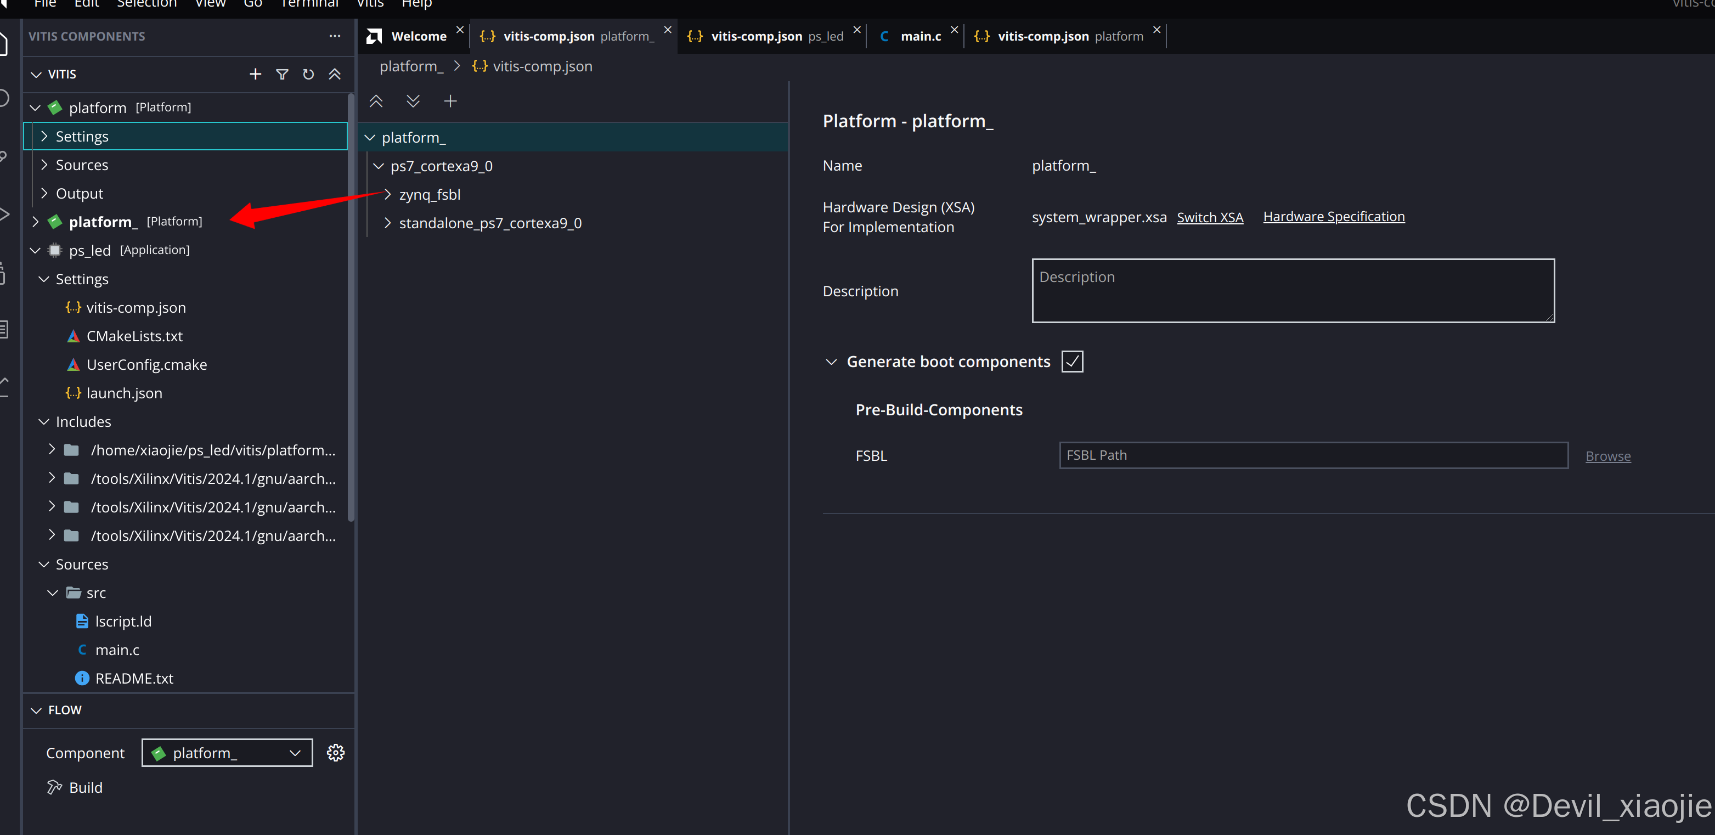Click the plus icon above platform_ tree
1715x835 pixels.
[x=451, y=101]
